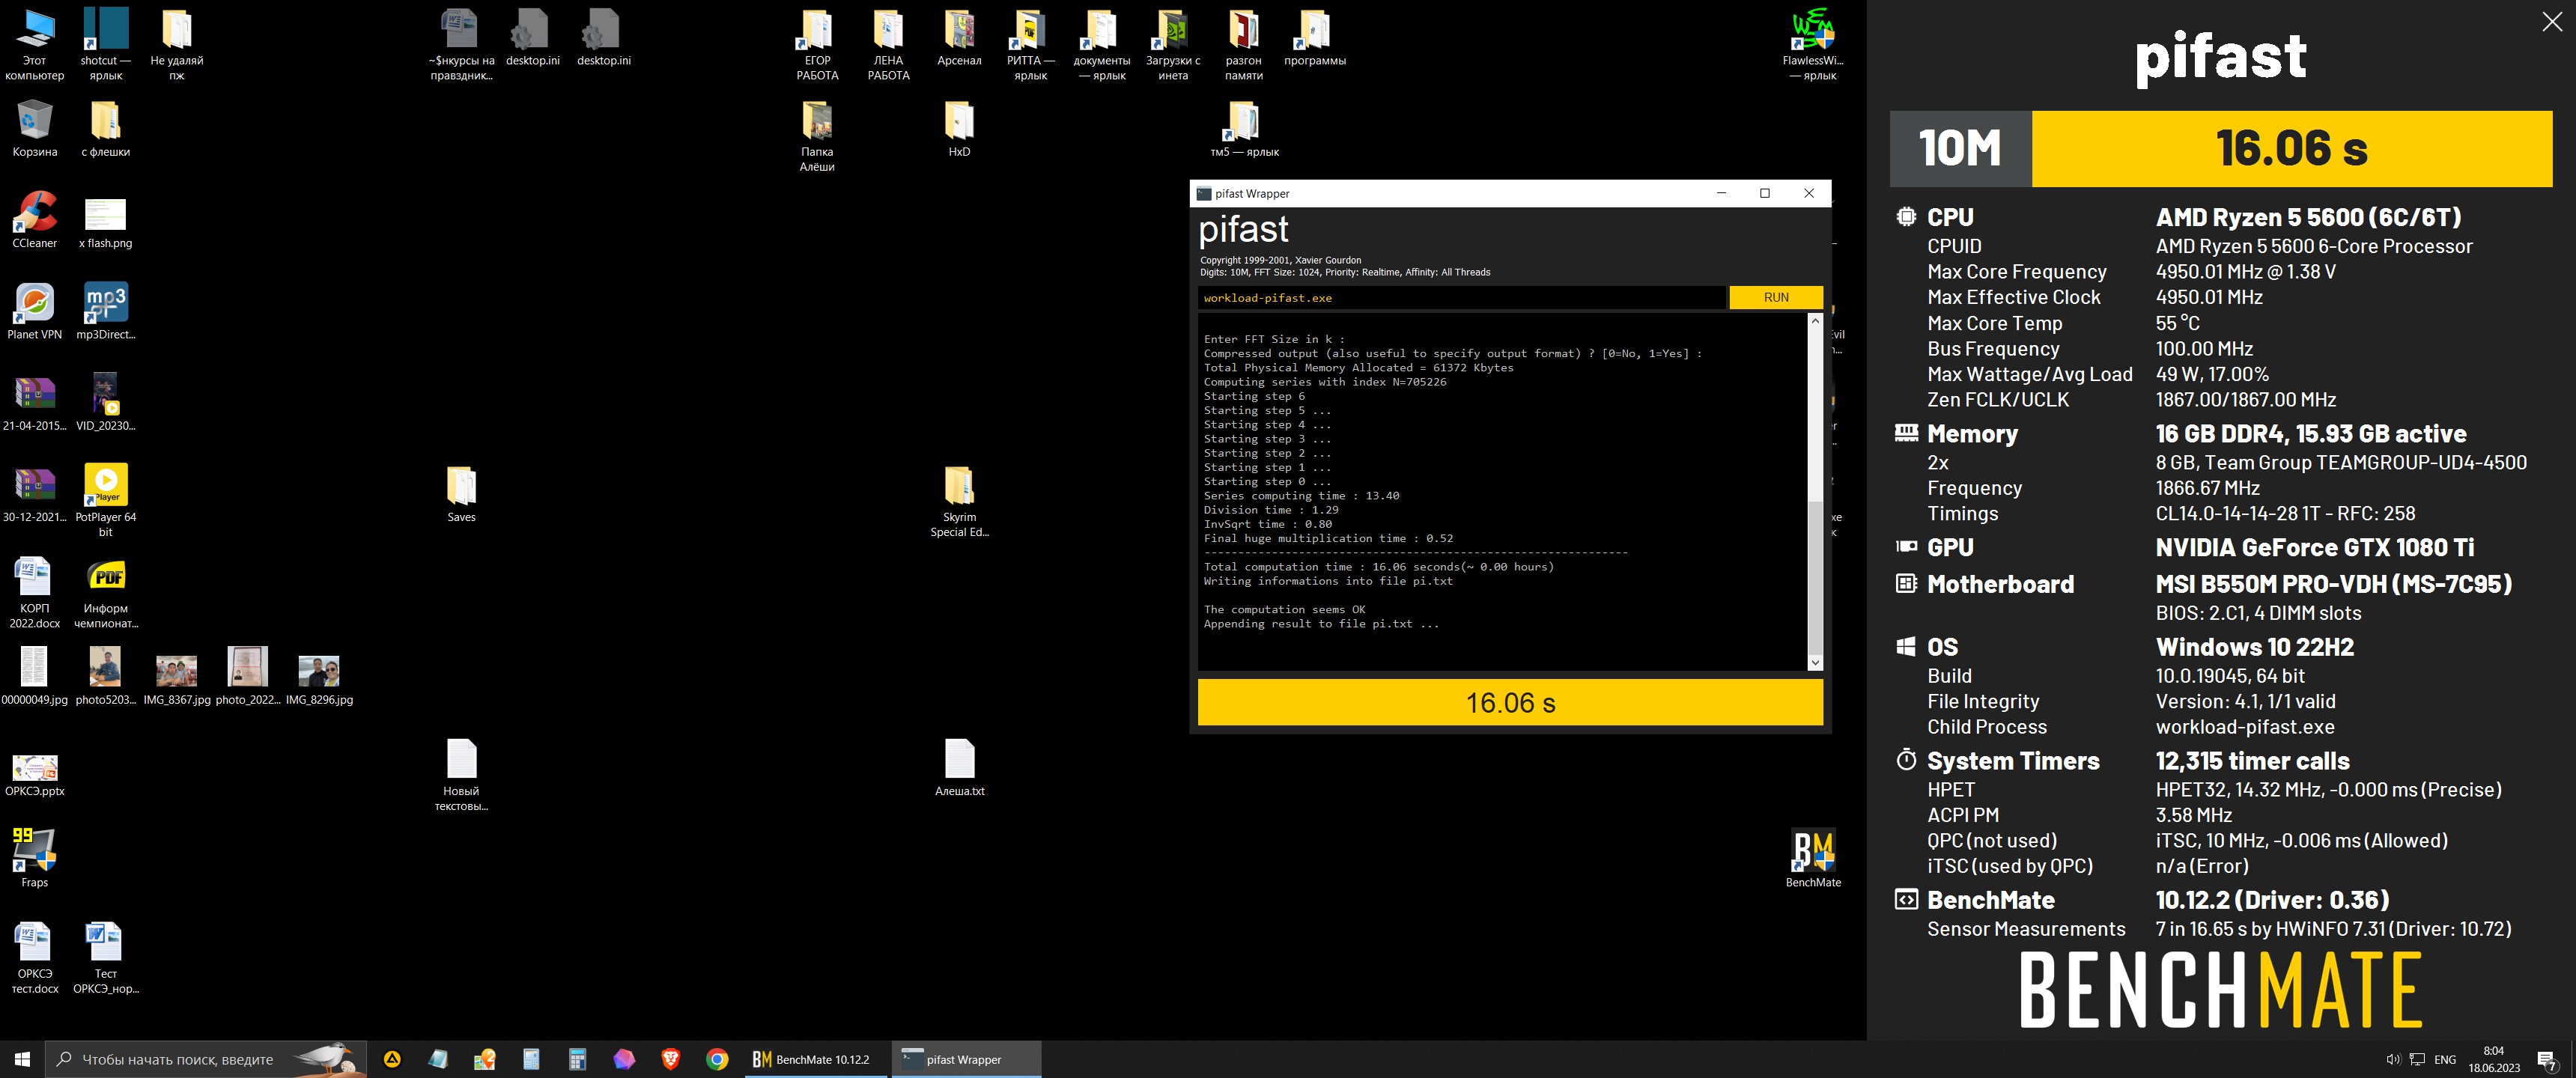The height and width of the screenshot is (1078, 2576).
Task: Select the разгон памяти shortcut icon
Action: pyautogui.click(x=1243, y=44)
